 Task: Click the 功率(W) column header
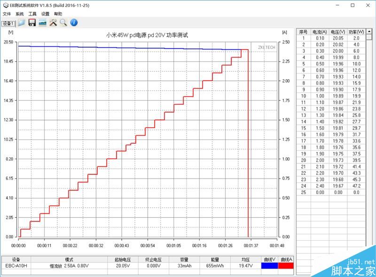click(356, 32)
